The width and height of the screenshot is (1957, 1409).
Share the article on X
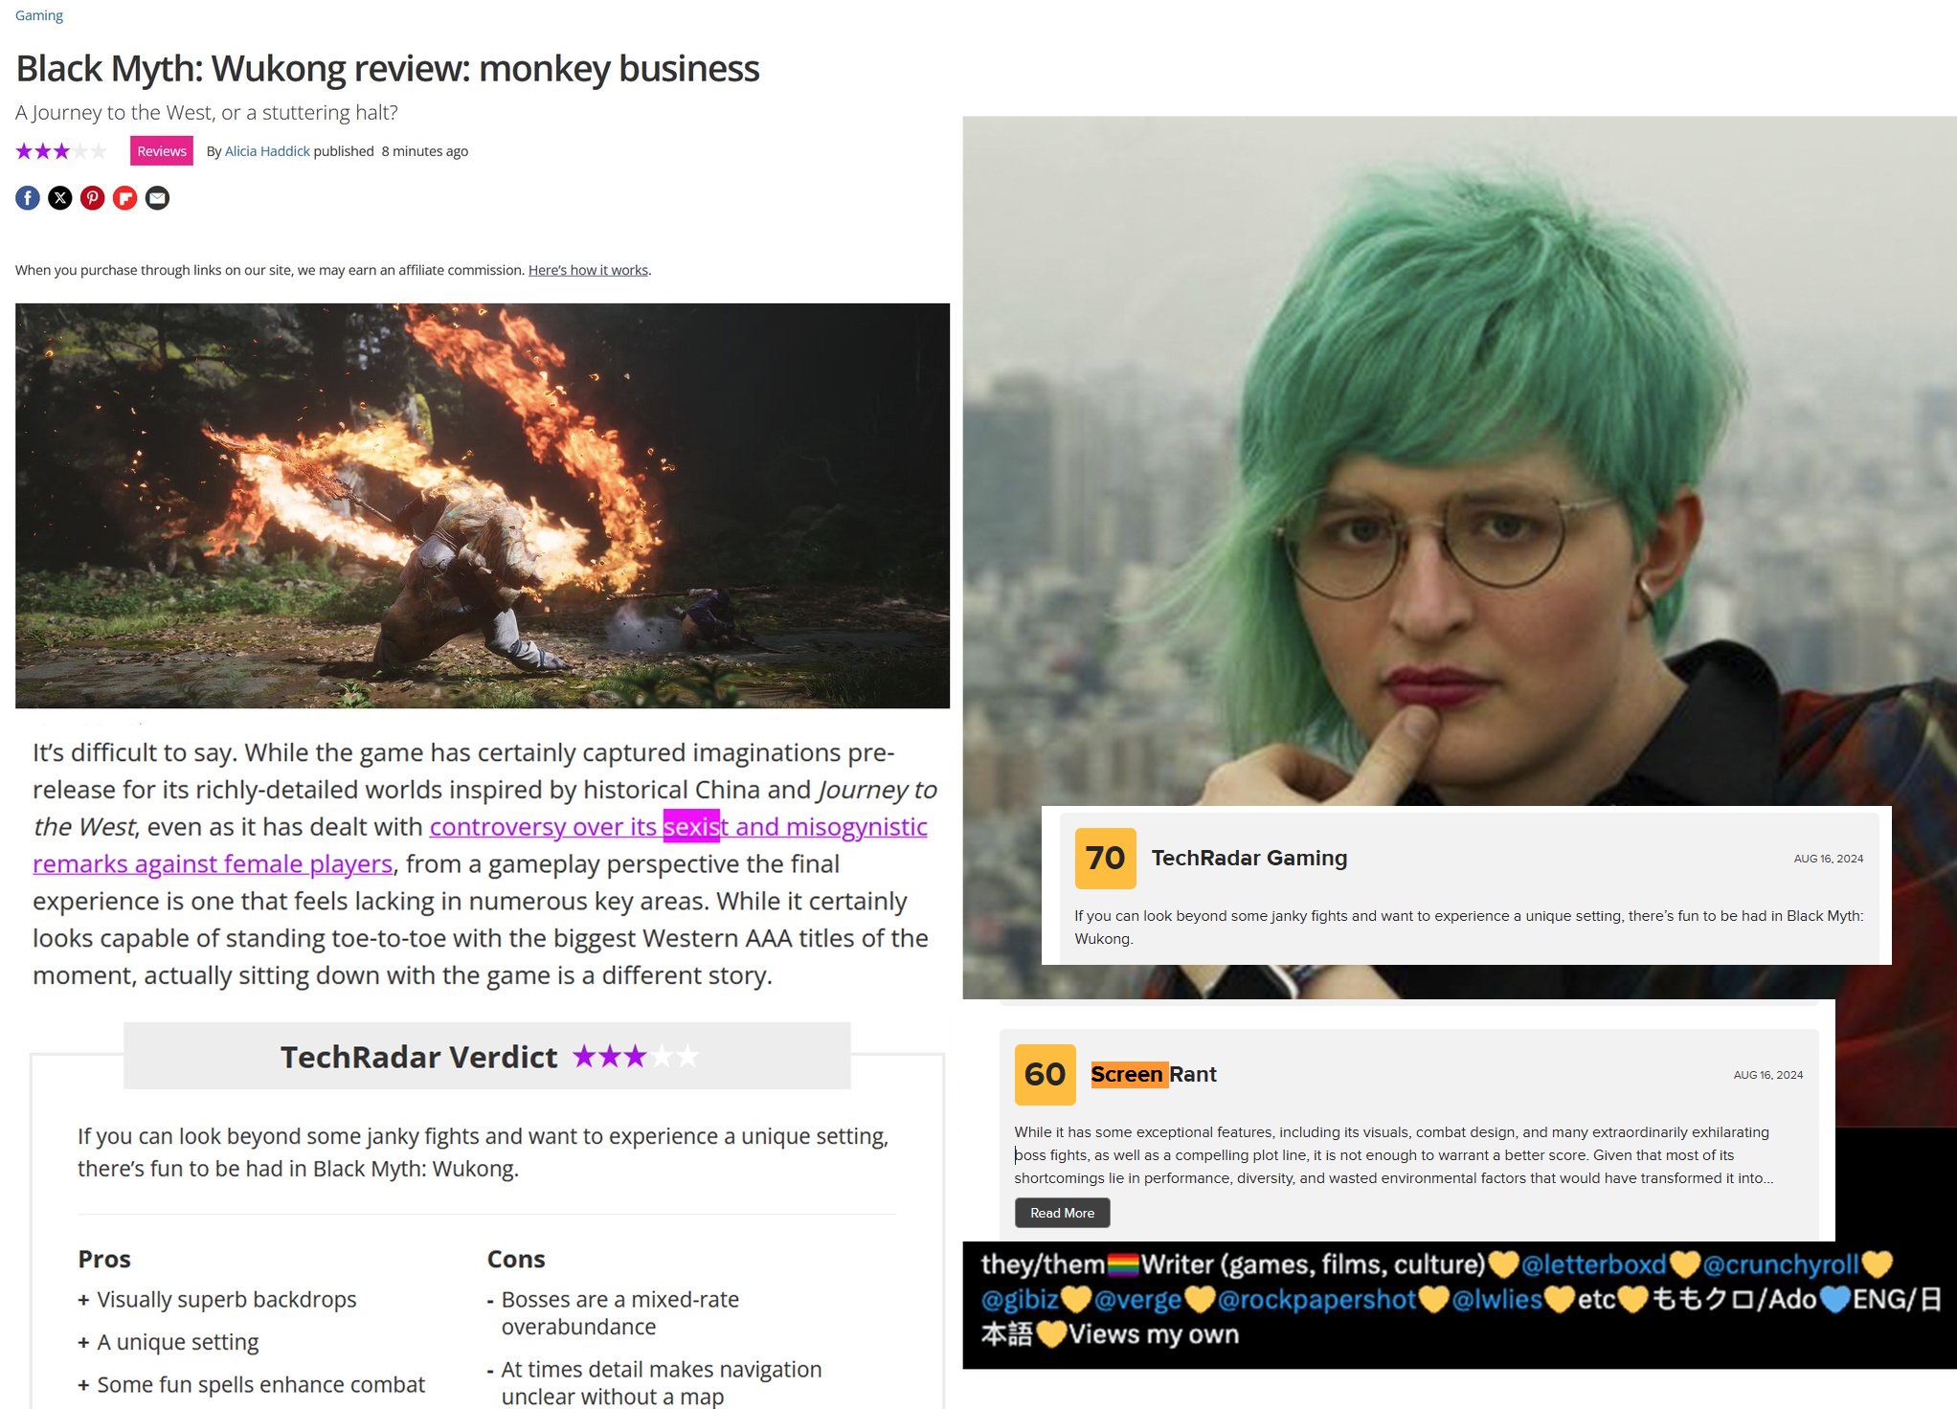(x=60, y=198)
